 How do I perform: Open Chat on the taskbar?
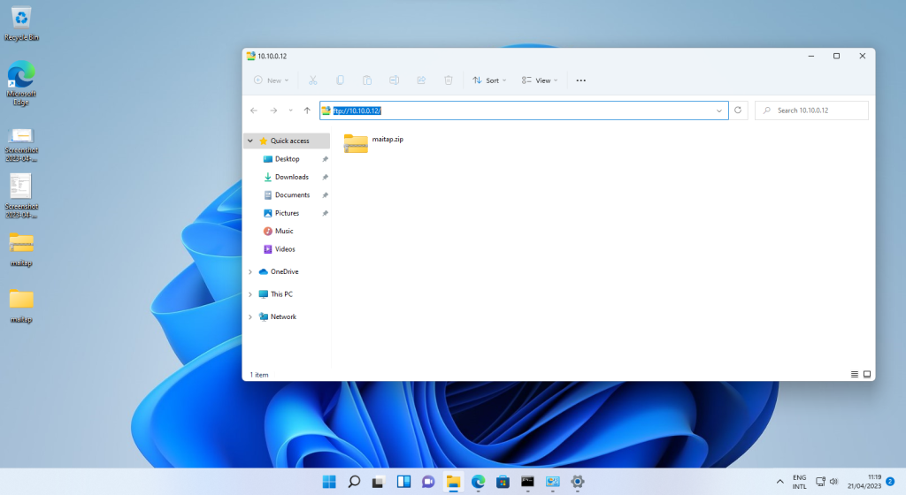pos(428,482)
